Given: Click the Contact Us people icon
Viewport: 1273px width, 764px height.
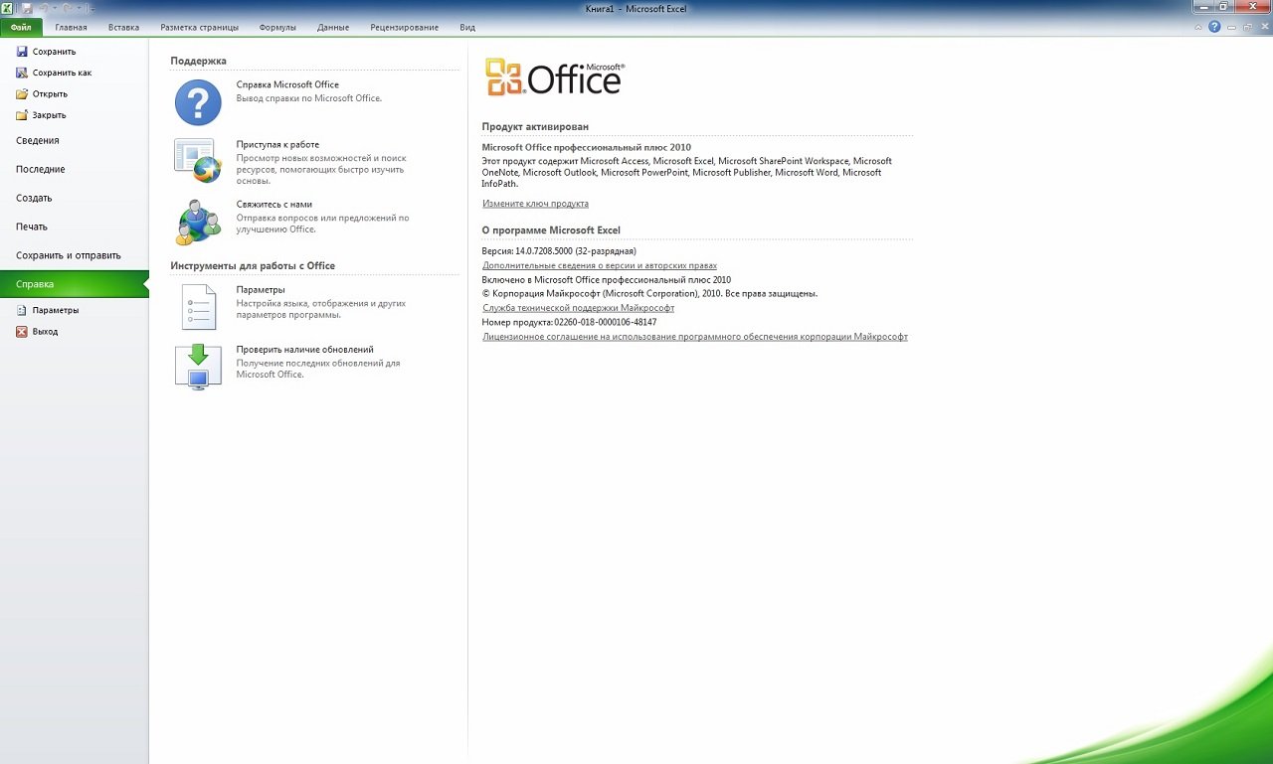Looking at the screenshot, I should pyautogui.click(x=198, y=221).
